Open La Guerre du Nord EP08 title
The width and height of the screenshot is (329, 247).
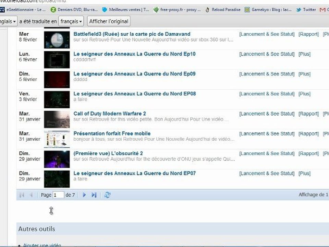tap(134, 94)
